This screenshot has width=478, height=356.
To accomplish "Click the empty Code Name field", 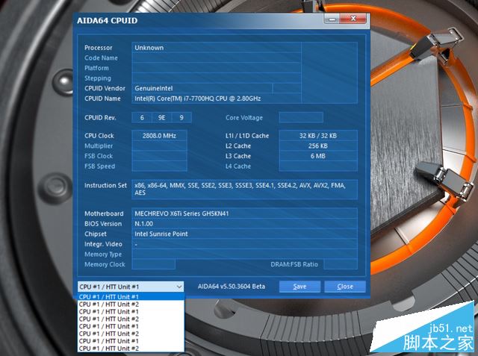I will pos(216,58).
